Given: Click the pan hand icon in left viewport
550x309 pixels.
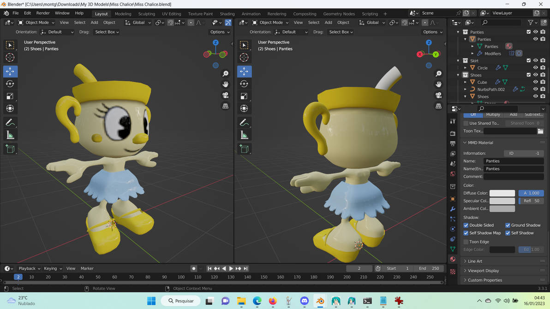Looking at the screenshot, I should click(226, 84).
